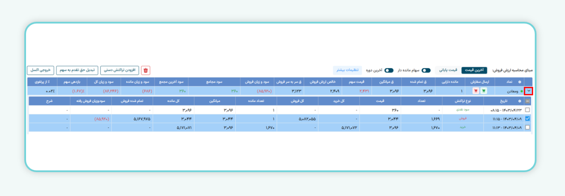Viewport: 565px width, 196px height.
Task: Click the تنظیمات بیشتر button
Action: tap(347, 70)
